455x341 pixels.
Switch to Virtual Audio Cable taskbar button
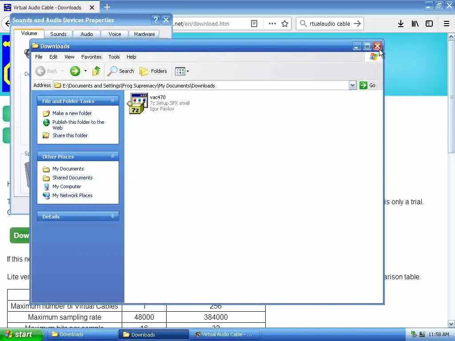225,335
